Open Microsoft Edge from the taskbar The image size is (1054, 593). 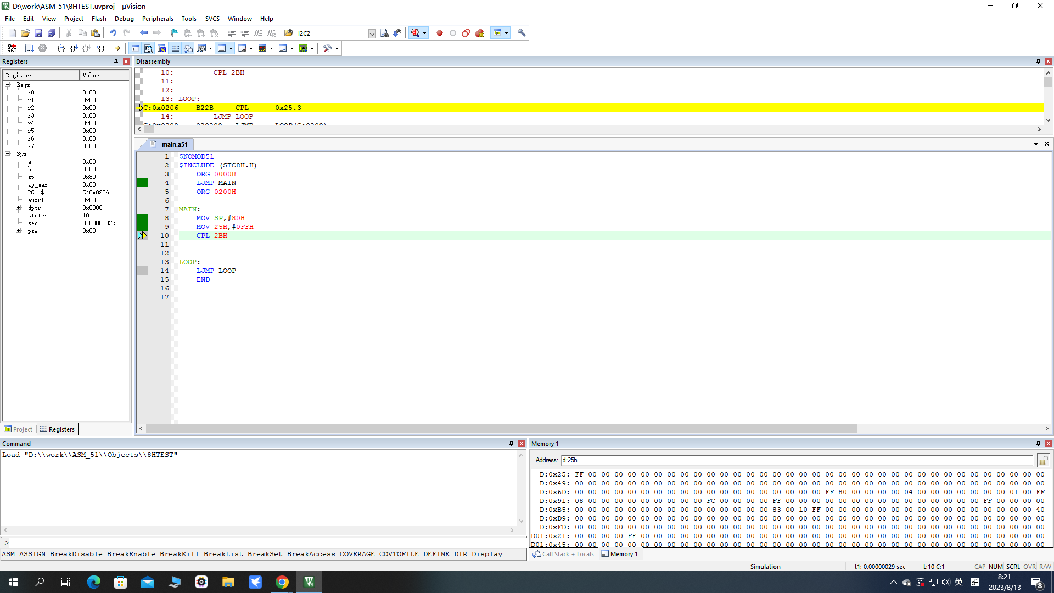(94, 582)
